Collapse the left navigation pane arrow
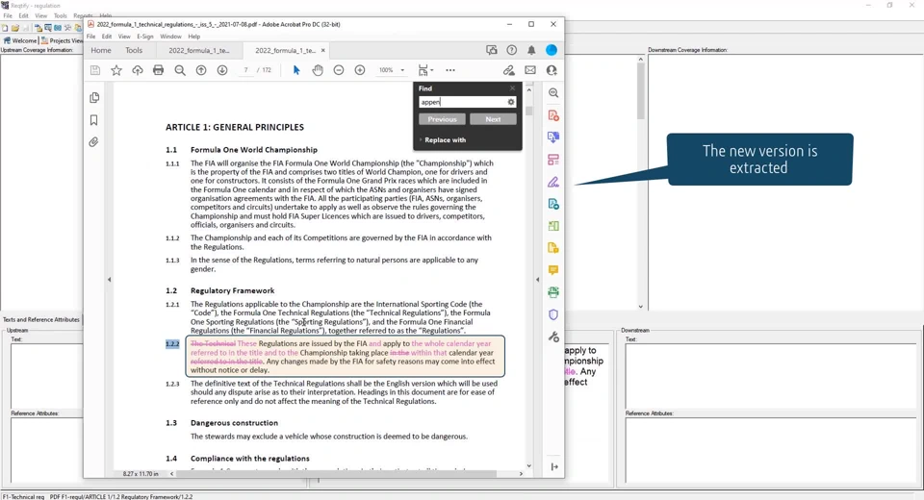 point(109,280)
